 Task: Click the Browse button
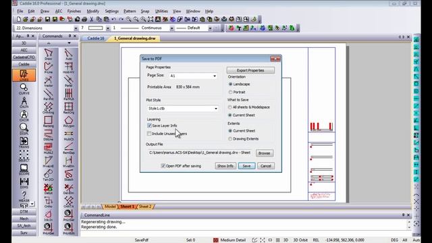click(x=264, y=153)
